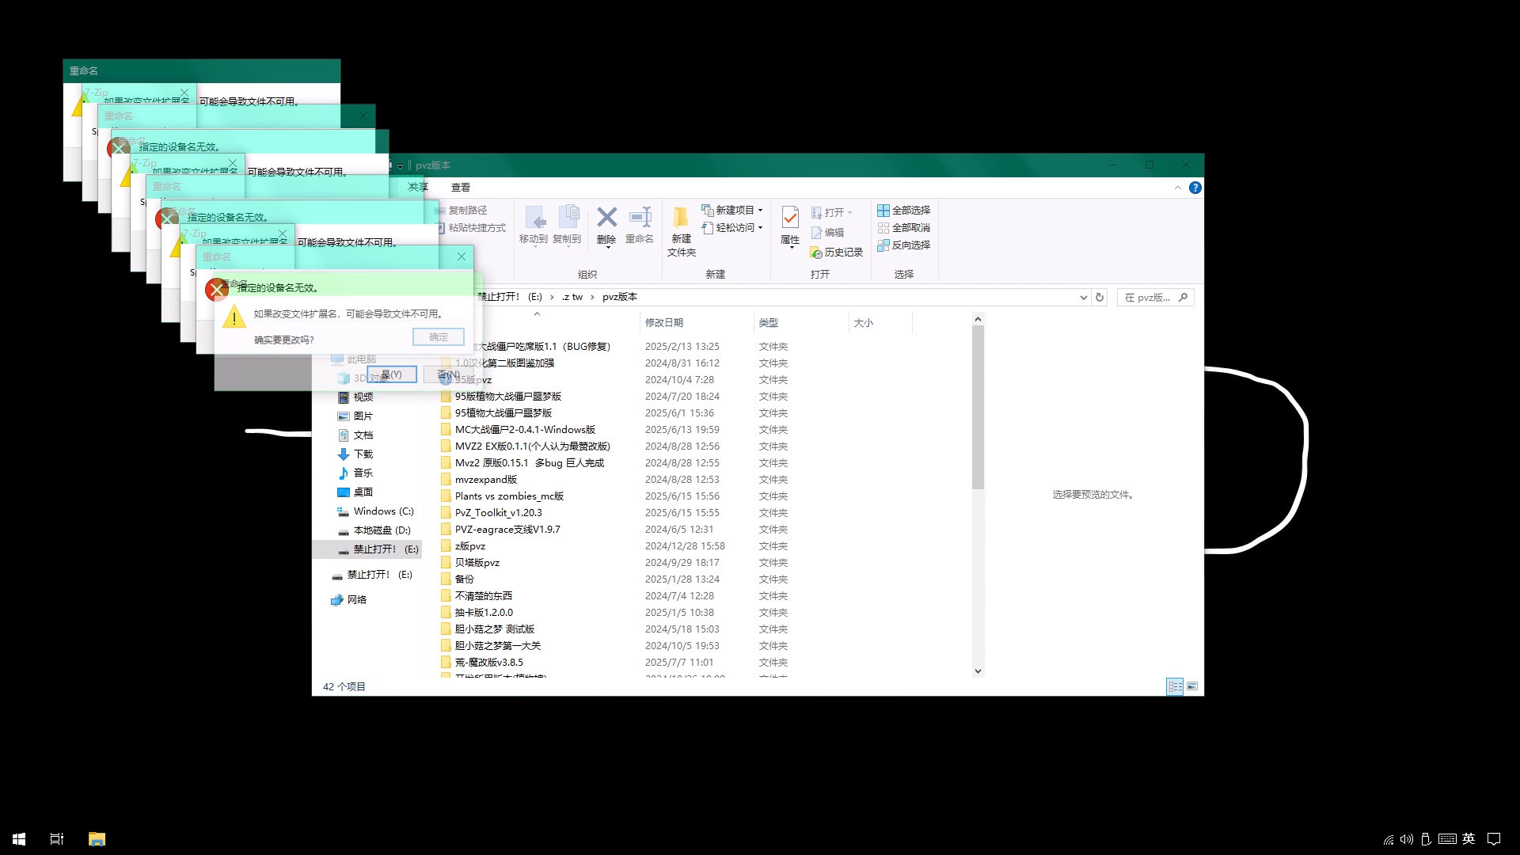The image size is (1520, 855).
Task: Click Select all (全部选择)
Action: click(x=903, y=211)
